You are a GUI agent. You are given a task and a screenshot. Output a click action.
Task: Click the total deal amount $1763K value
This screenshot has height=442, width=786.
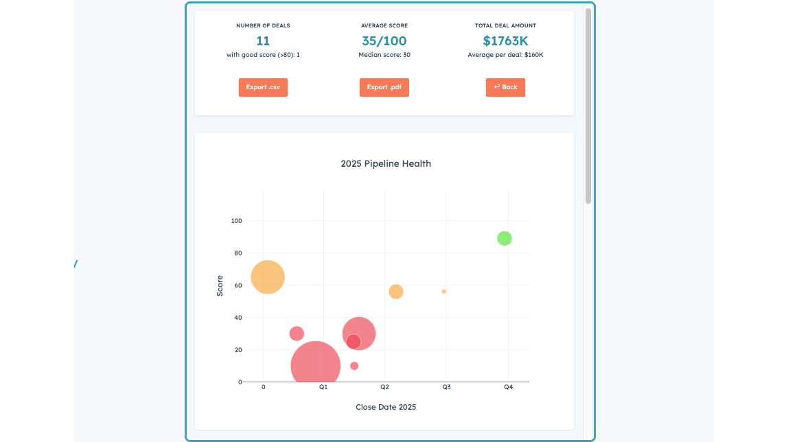(x=505, y=41)
